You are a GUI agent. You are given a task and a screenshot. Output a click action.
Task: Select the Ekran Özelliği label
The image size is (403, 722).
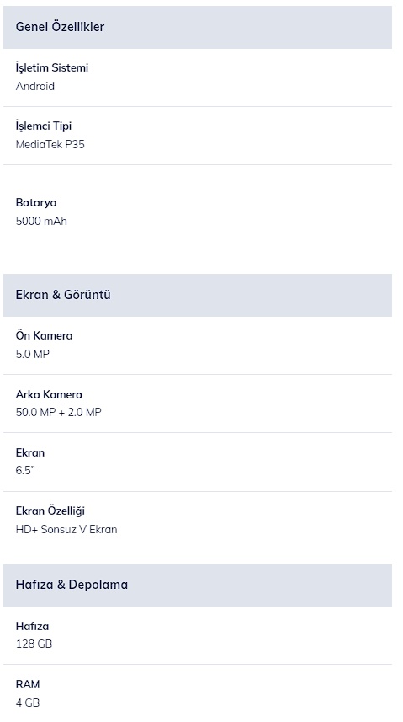pyautogui.click(x=50, y=511)
